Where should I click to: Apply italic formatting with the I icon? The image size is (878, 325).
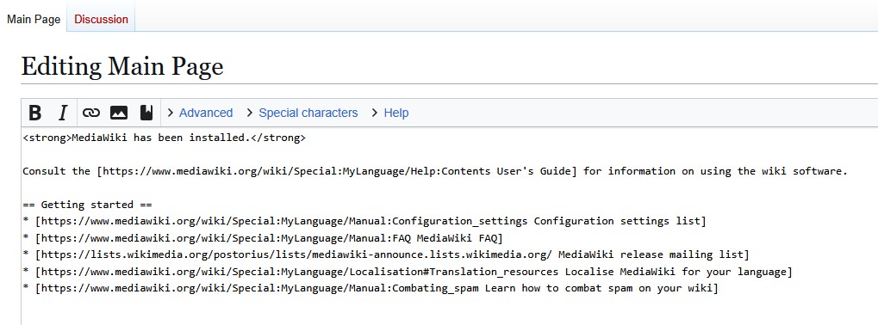click(x=63, y=113)
